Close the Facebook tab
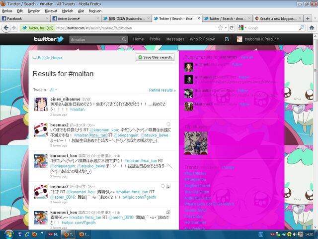Viewport: 318px width, 239px height. (x=47, y=18)
